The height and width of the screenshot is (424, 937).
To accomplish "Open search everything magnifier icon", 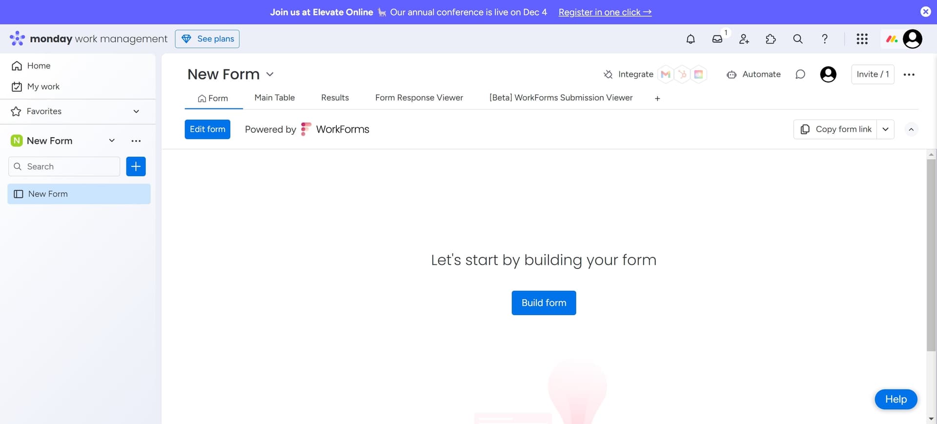I will pos(797,39).
